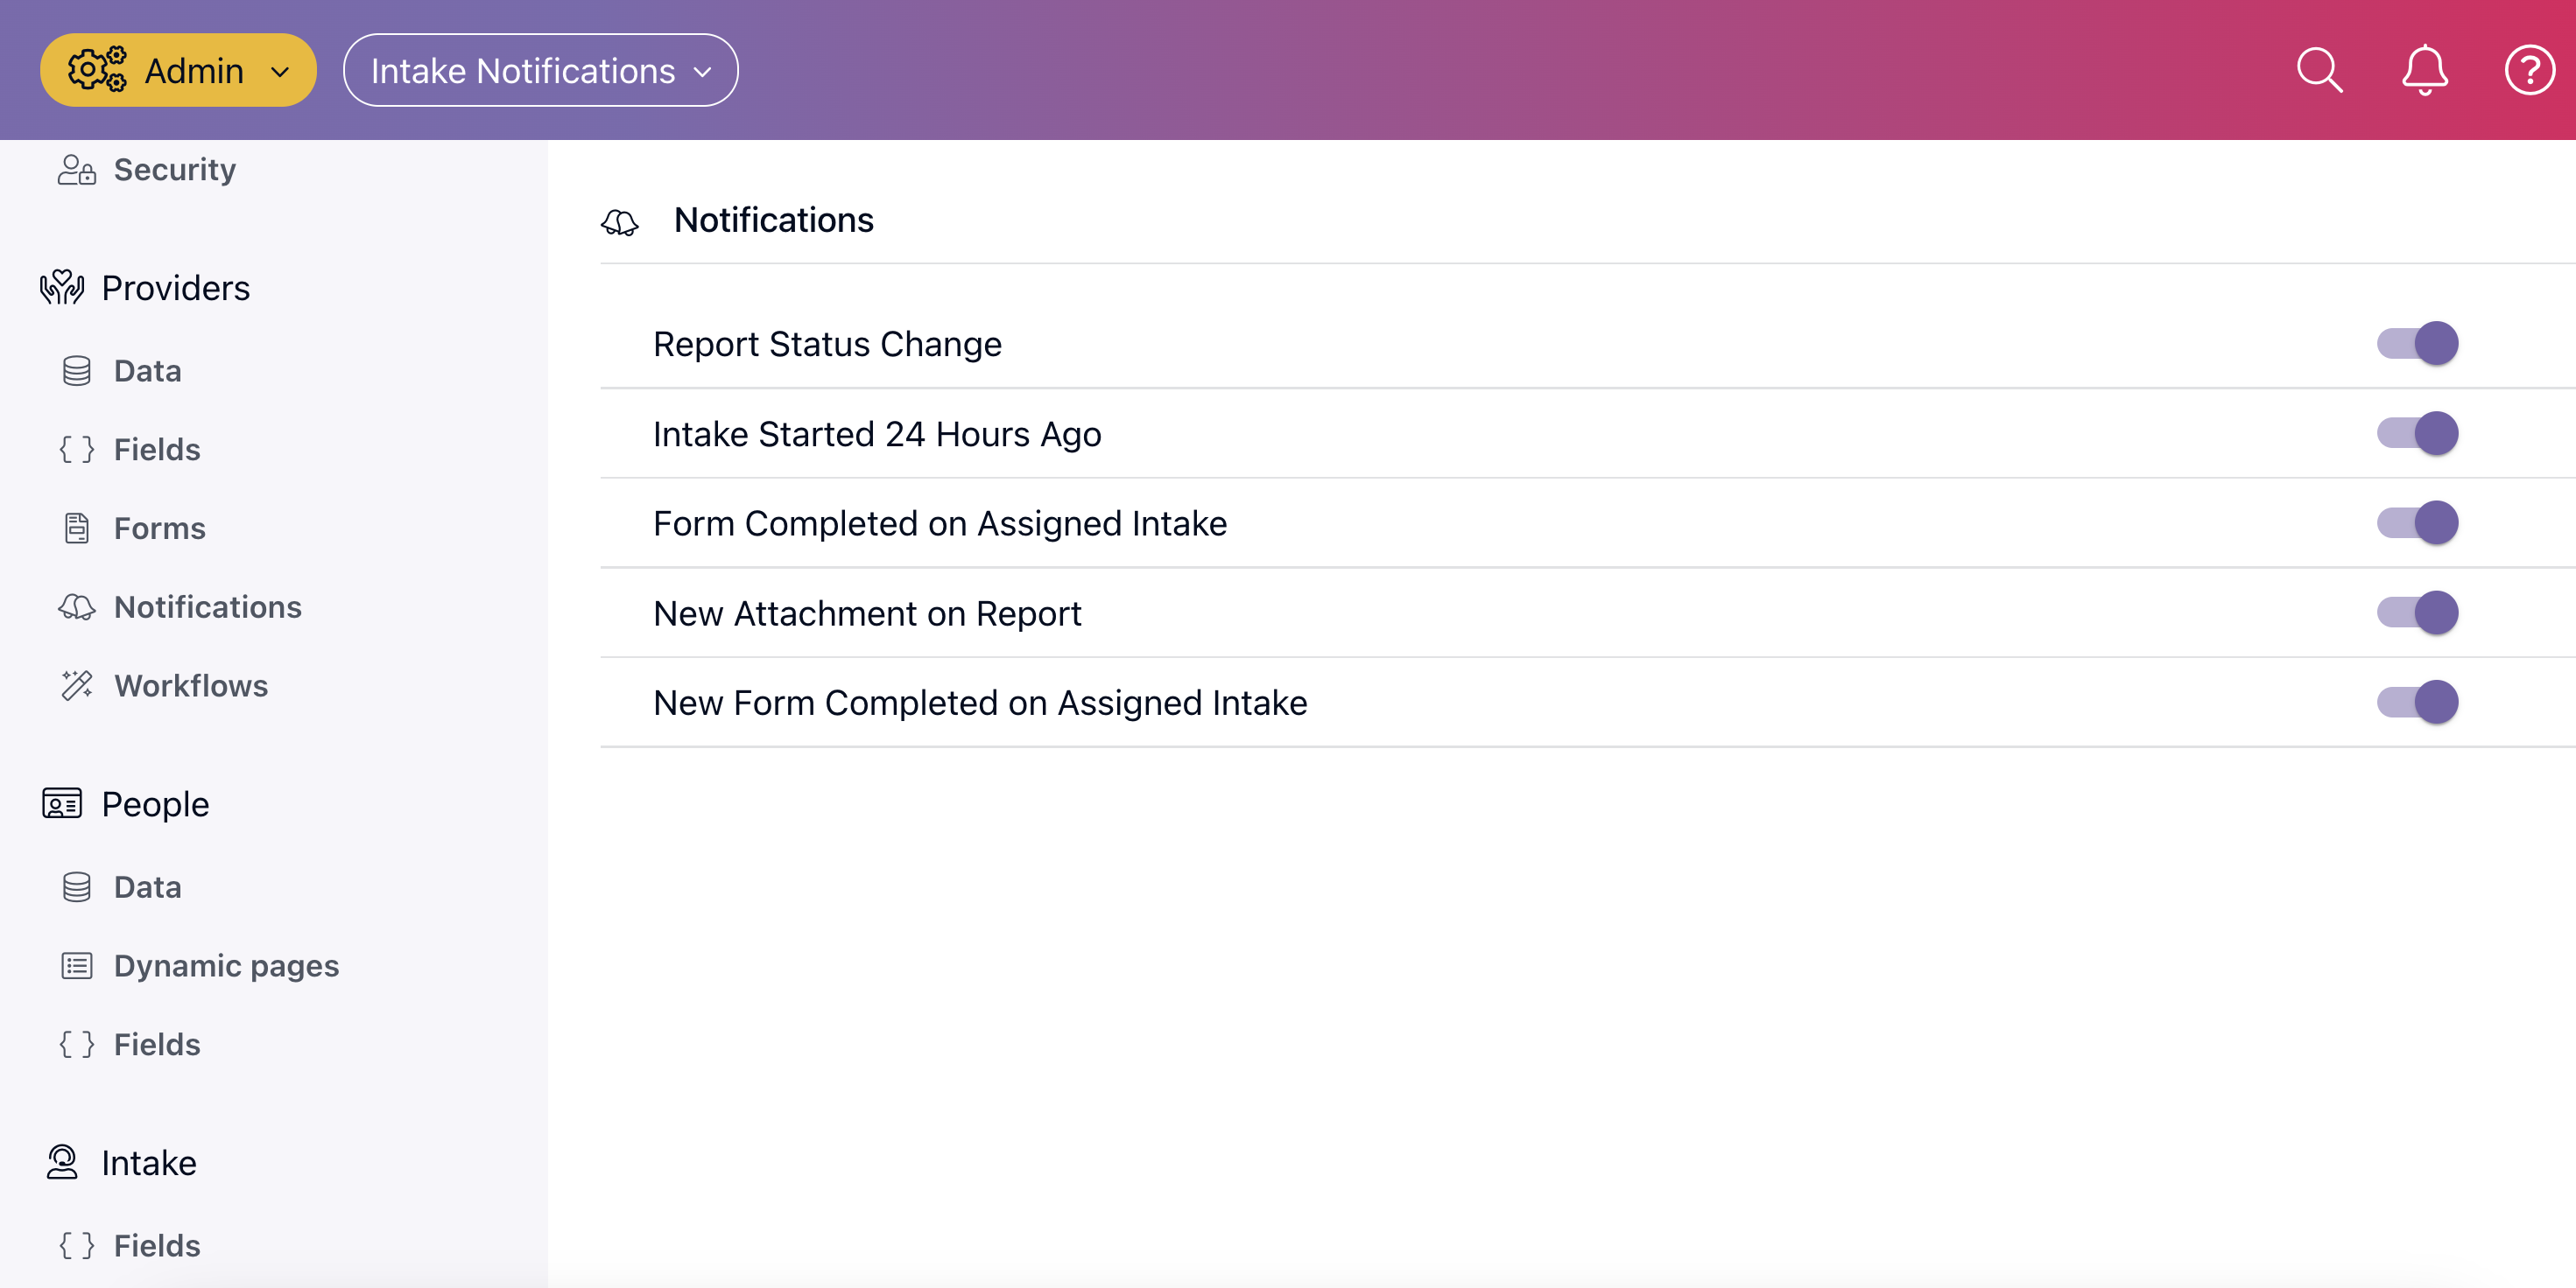2576x1288 pixels.
Task: Open the Workflows magic-wand icon
Action: pos(76,685)
